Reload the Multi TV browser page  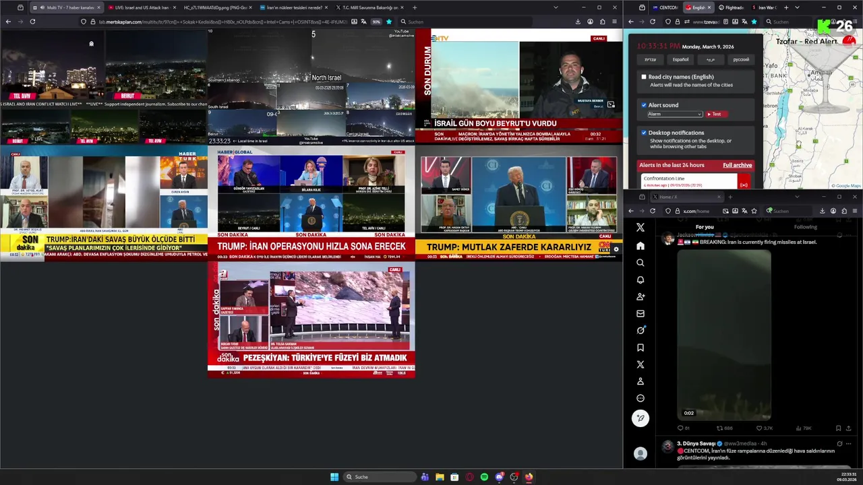point(32,22)
